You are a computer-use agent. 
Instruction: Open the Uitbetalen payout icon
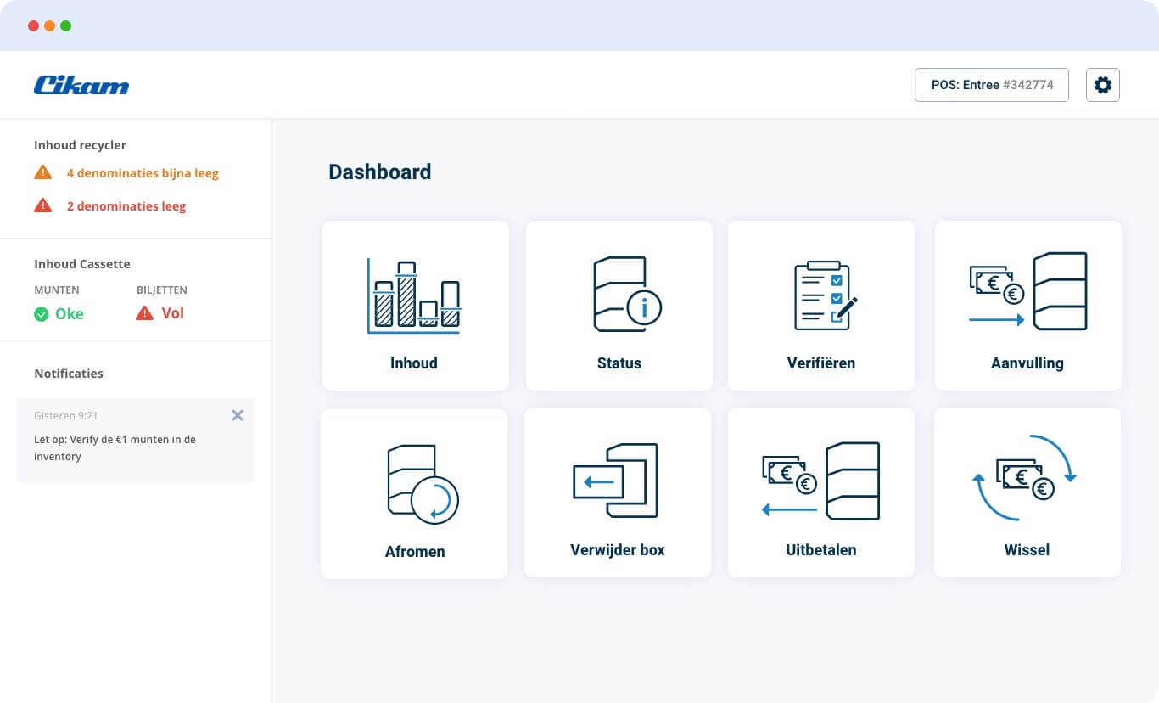(x=820, y=481)
